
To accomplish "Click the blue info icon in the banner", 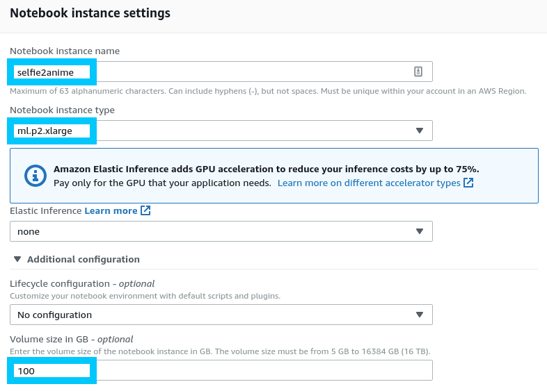I will click(x=35, y=176).
